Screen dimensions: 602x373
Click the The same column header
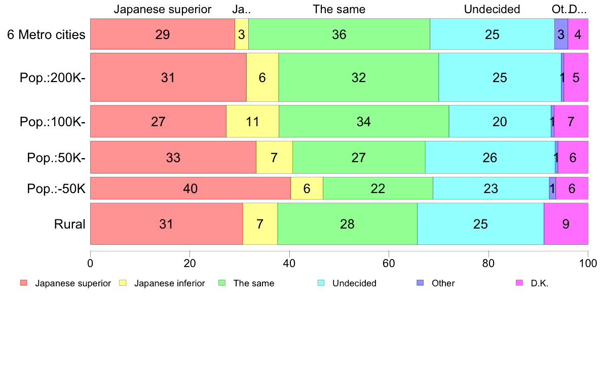tap(339, 9)
